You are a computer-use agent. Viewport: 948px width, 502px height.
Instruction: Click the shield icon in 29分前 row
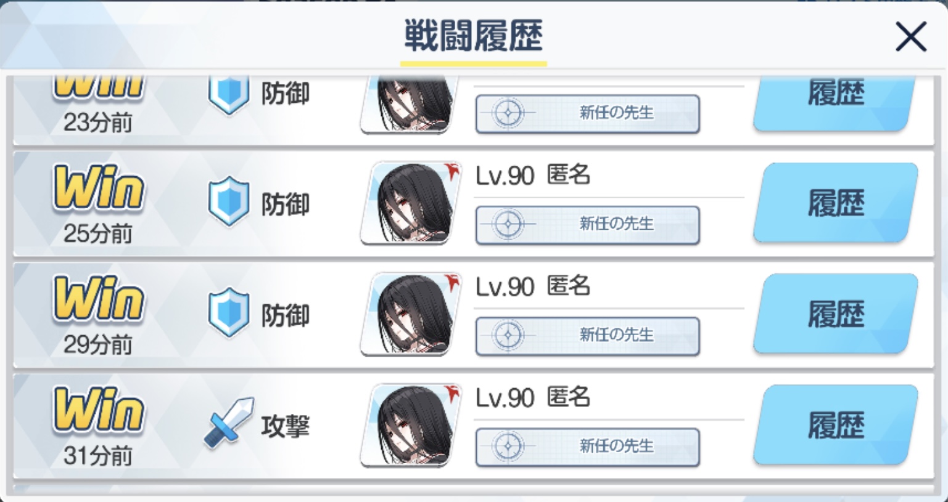(229, 313)
